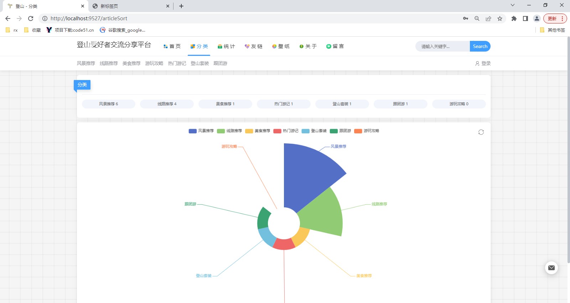Open the floating mail envelope button

coord(551,268)
